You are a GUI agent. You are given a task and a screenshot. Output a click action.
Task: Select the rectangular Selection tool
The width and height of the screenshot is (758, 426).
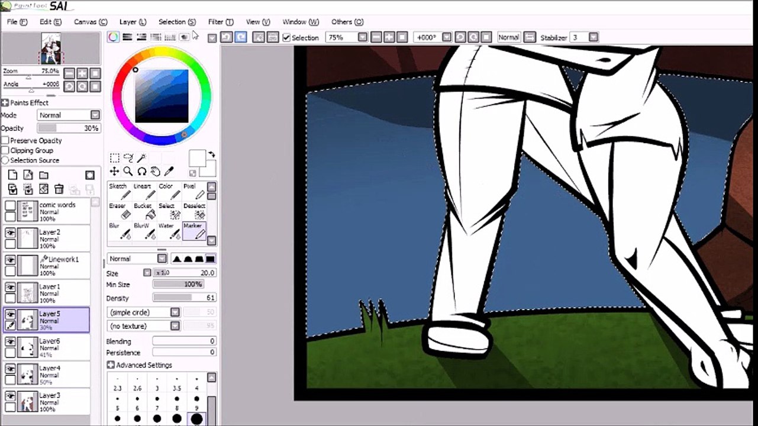(115, 158)
